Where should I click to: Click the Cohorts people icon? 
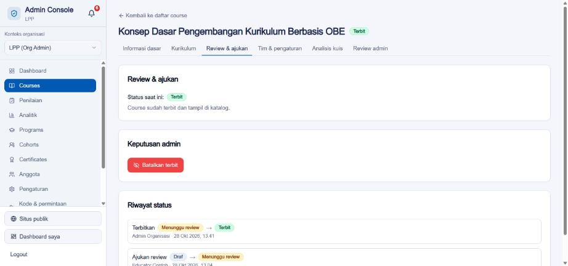[12, 145]
